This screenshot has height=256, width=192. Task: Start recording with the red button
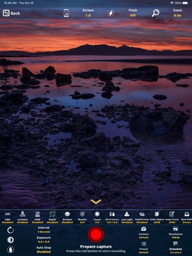[x=96, y=234]
